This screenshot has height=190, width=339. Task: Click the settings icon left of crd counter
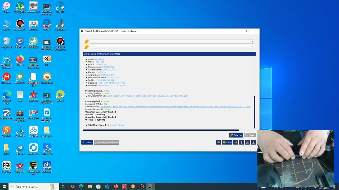coord(218,142)
